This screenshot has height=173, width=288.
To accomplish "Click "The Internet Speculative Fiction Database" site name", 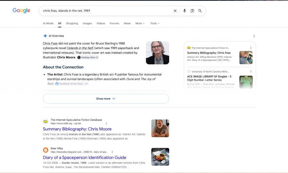I will pos(76,120).
